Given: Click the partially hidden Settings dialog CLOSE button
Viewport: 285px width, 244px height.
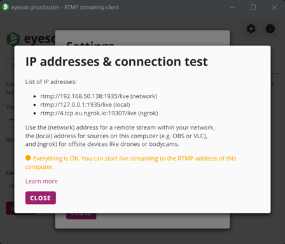Looking at the screenshot, I should tap(81, 216).
